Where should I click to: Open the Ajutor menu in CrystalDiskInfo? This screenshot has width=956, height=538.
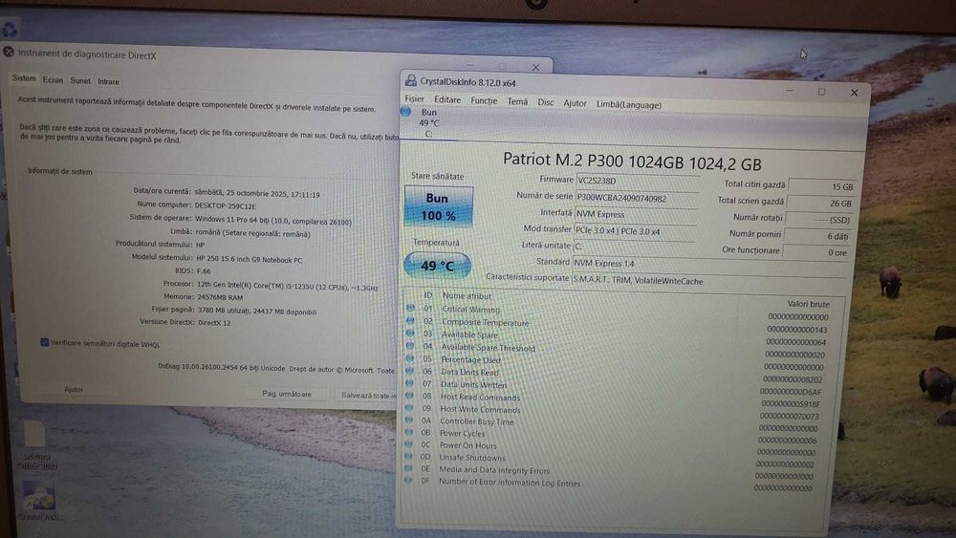coord(575,103)
